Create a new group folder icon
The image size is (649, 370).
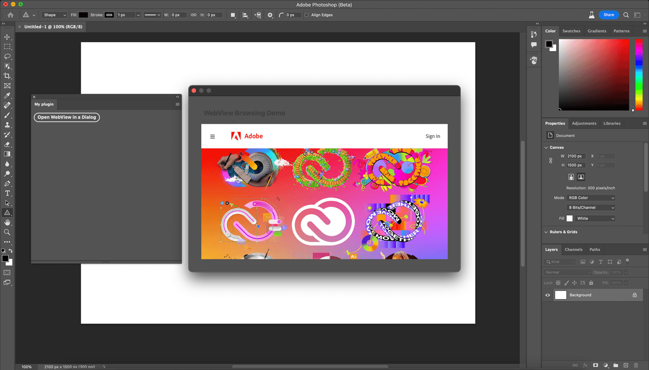pyautogui.click(x=616, y=365)
